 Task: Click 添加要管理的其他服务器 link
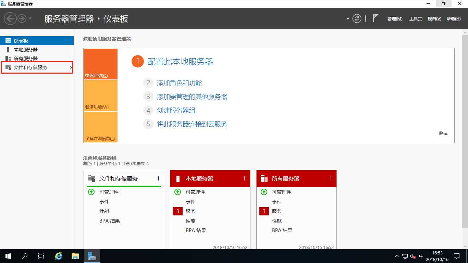coord(192,97)
